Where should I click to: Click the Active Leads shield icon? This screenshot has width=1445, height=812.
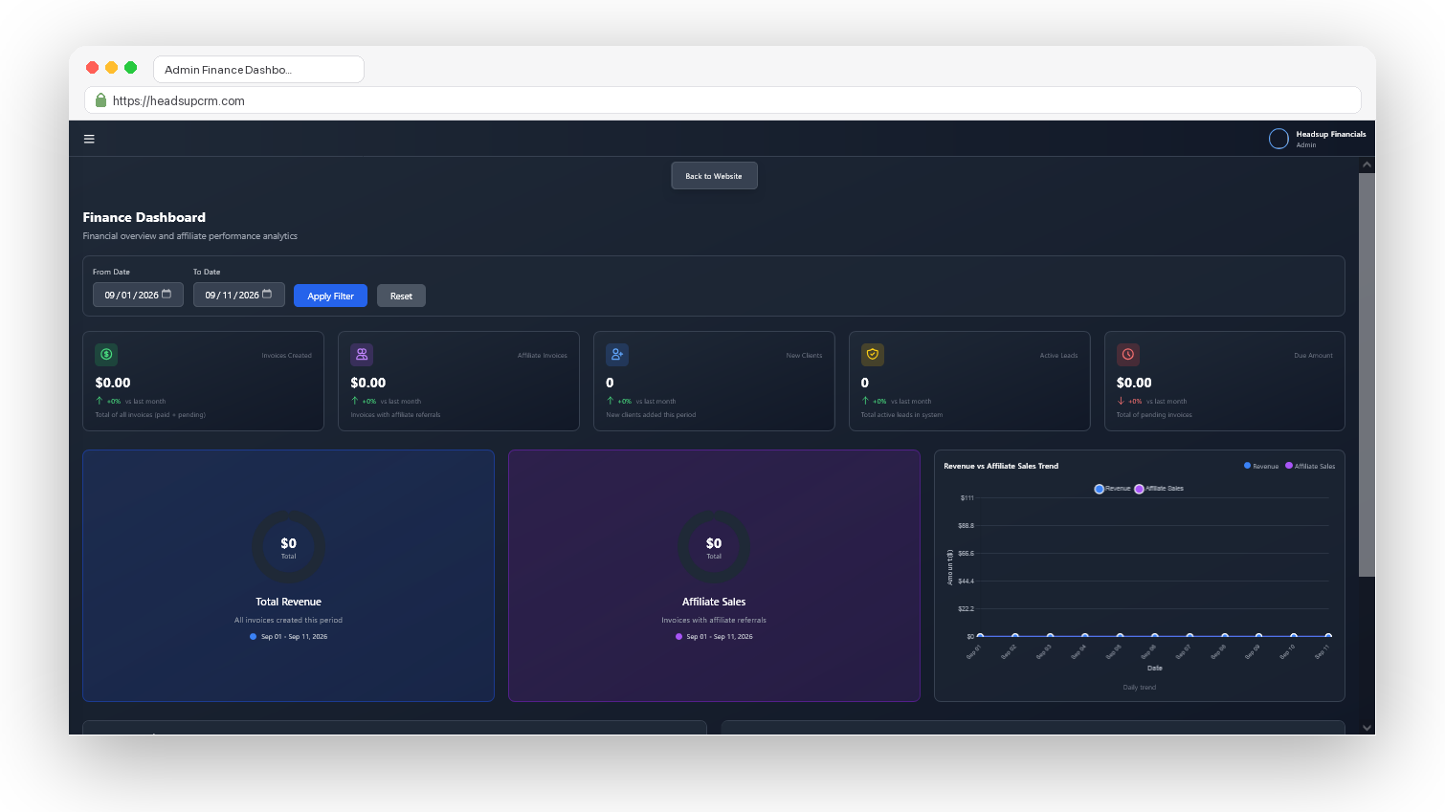(x=873, y=354)
